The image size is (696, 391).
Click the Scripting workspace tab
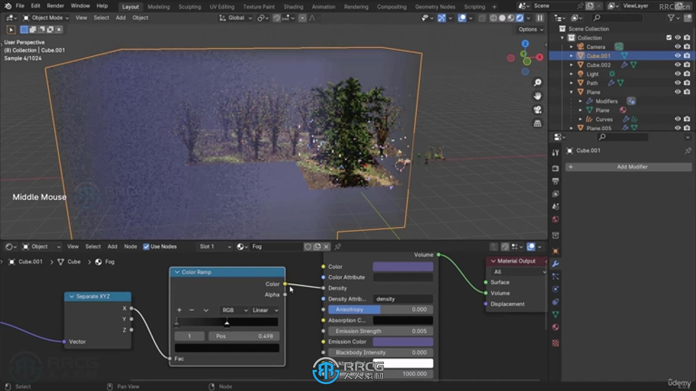click(x=475, y=6)
